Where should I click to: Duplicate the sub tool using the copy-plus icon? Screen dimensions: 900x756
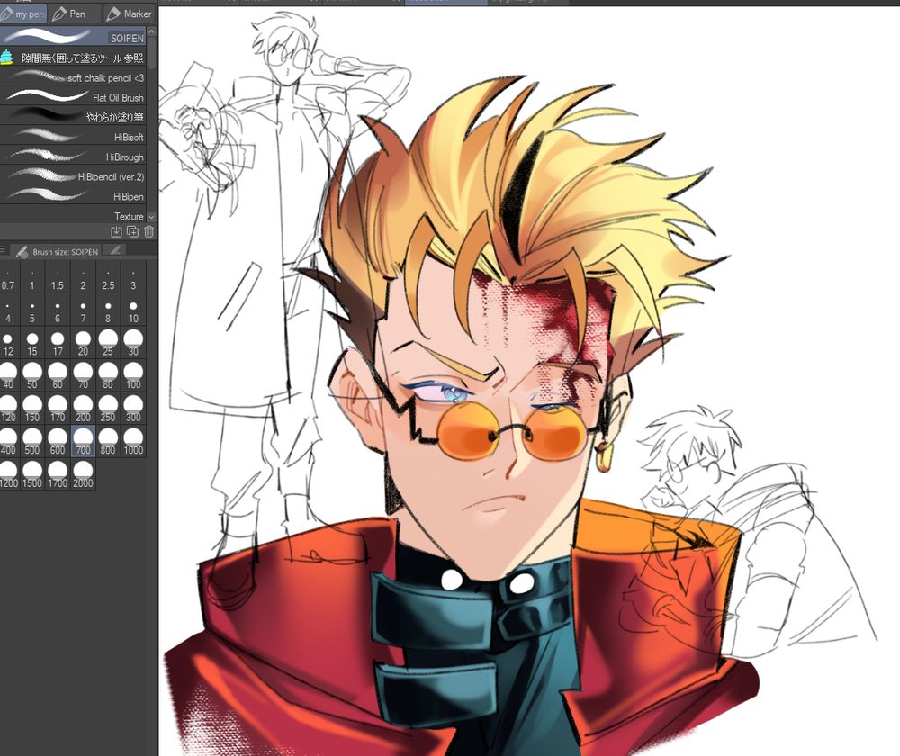coord(132,231)
